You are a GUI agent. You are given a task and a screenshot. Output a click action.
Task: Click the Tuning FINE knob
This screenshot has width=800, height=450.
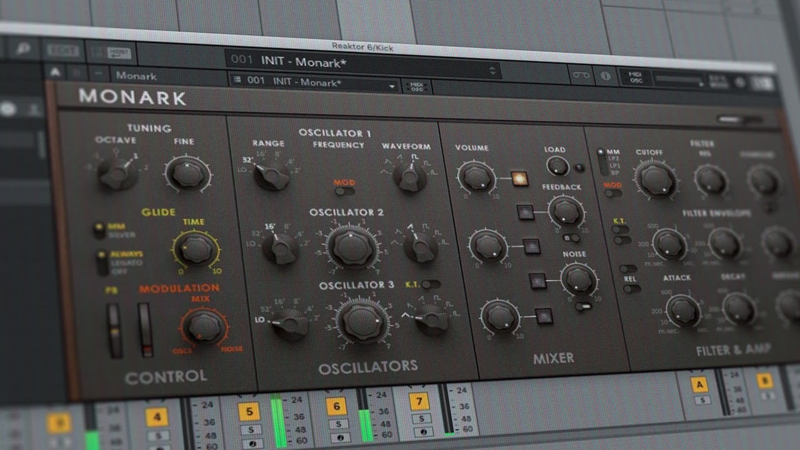point(188,174)
